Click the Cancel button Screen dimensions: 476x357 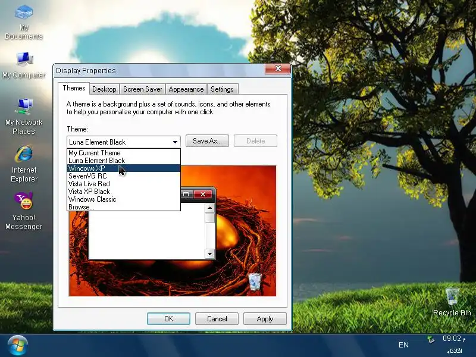point(217,319)
